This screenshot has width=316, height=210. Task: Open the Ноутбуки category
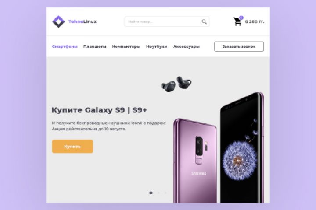(157, 47)
